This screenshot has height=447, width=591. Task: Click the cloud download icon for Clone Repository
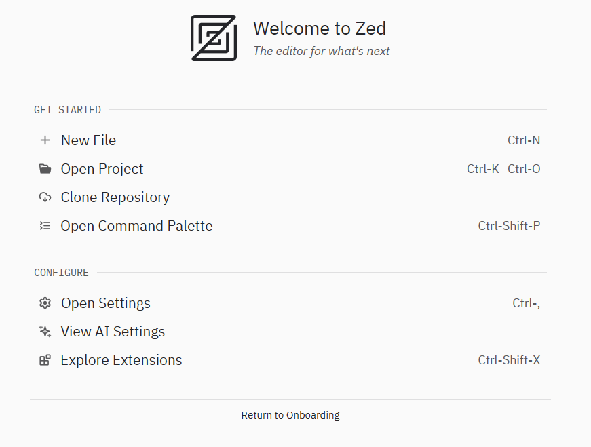click(x=45, y=197)
